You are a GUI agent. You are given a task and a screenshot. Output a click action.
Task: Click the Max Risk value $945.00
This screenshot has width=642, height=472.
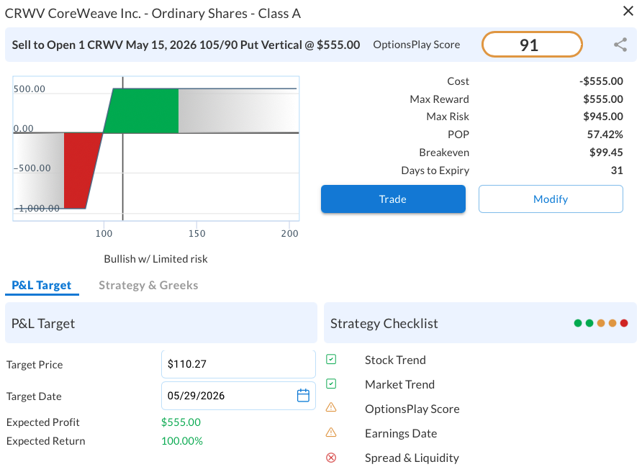(602, 117)
